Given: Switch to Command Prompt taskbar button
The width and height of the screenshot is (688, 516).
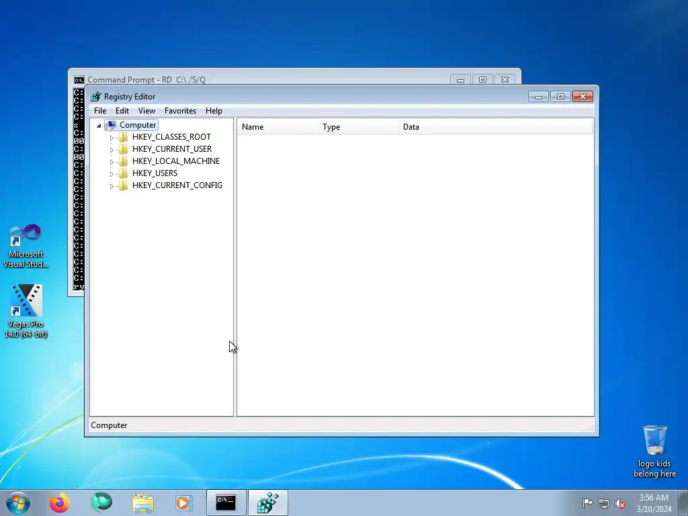Looking at the screenshot, I should [x=226, y=503].
